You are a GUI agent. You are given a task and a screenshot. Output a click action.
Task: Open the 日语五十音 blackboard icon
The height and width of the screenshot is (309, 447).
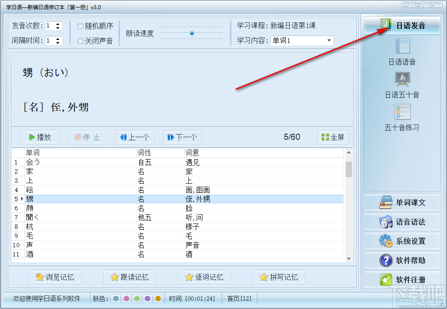[402, 79]
